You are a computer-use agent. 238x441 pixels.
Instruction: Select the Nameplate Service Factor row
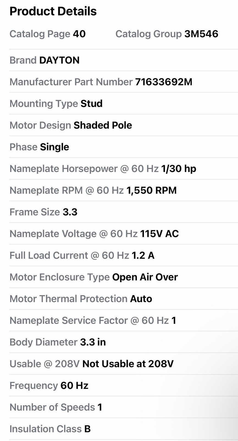(x=124, y=320)
